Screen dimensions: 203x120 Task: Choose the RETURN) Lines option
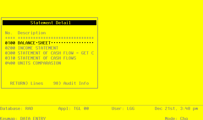[x=27, y=83]
